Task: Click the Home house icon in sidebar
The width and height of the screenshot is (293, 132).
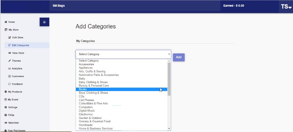Action: coord(6,22)
